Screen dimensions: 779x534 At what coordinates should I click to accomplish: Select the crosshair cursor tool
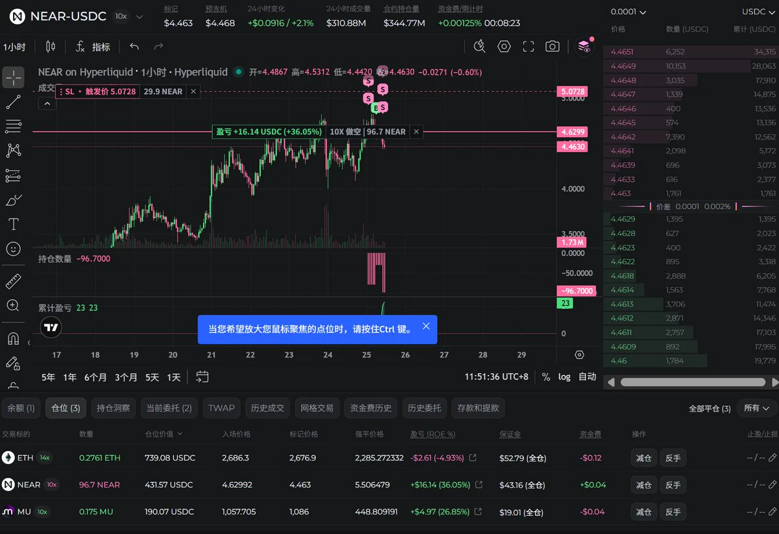[x=13, y=78]
